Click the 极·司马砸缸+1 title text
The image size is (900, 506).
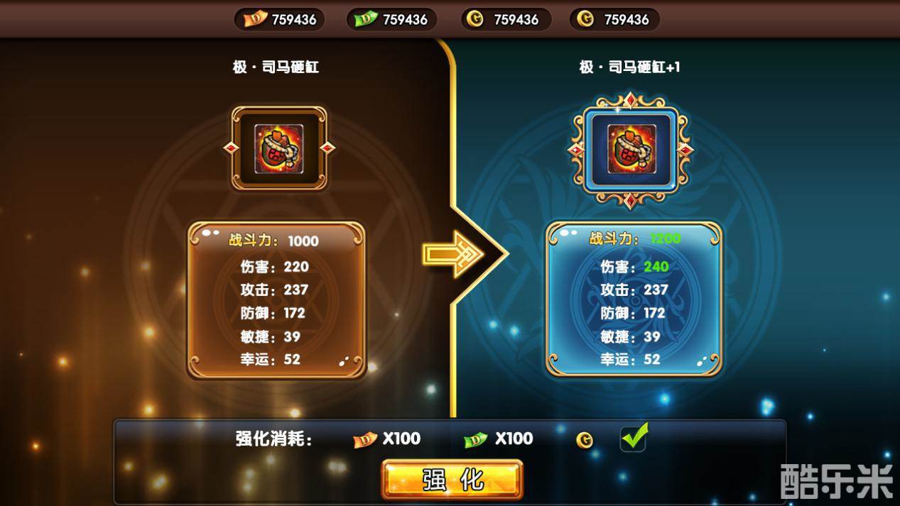coord(630,67)
